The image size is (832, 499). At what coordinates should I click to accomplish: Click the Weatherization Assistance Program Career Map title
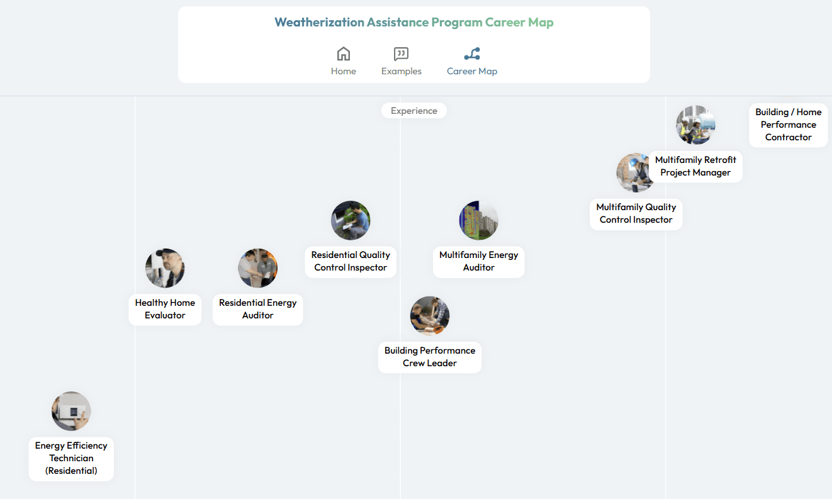pos(414,22)
